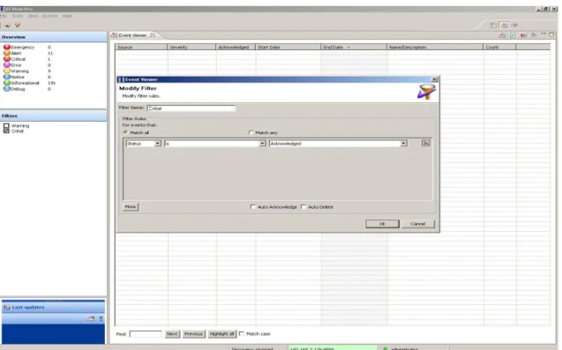This screenshot has width=562, height=350.
Task: Select the Match any radio button
Action: [251, 132]
